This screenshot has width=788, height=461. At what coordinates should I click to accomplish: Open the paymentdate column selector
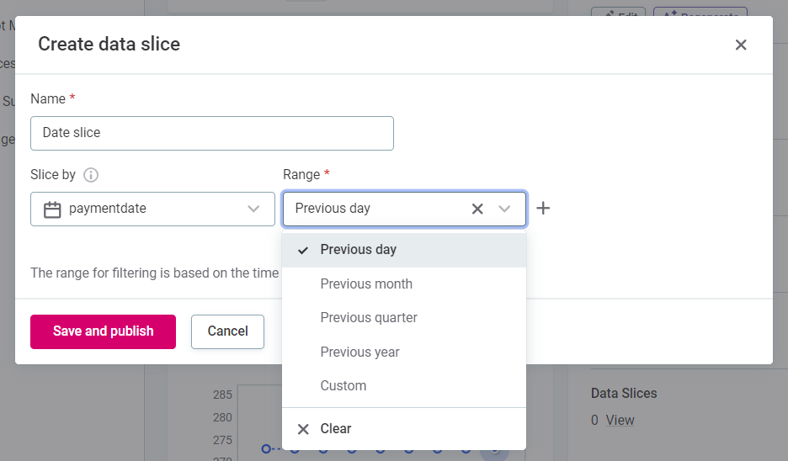pyautogui.click(x=152, y=209)
